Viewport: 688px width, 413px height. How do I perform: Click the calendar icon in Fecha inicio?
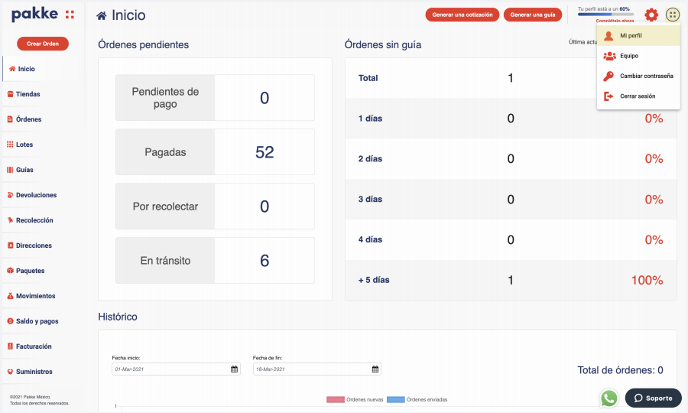pos(234,369)
